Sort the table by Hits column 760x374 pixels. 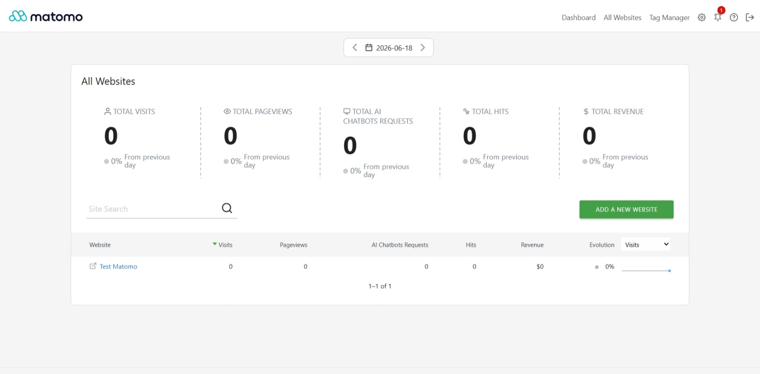(x=471, y=245)
